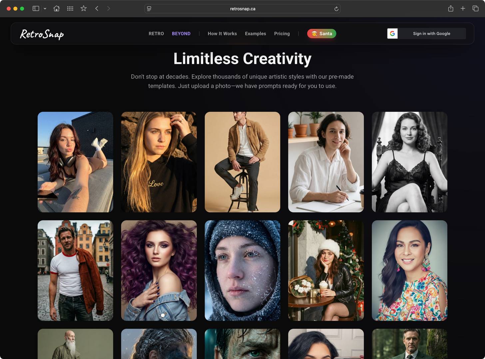The width and height of the screenshot is (485, 359).
Task: Open the Share menu icon
Action: tap(451, 9)
